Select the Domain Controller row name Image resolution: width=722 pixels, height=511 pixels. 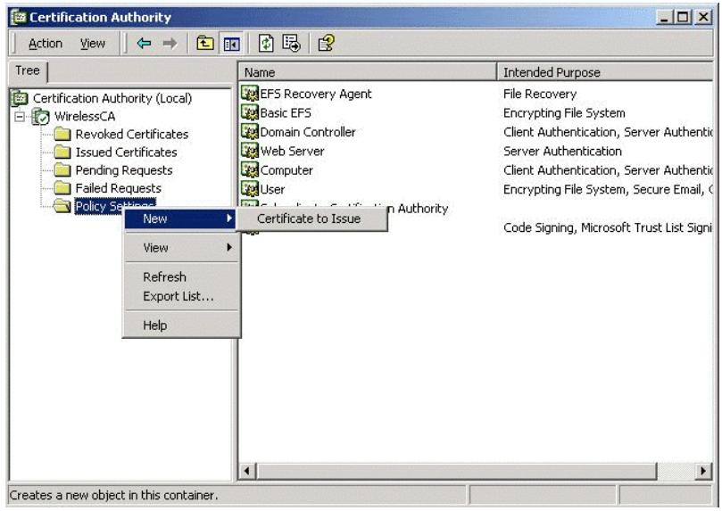(x=308, y=132)
